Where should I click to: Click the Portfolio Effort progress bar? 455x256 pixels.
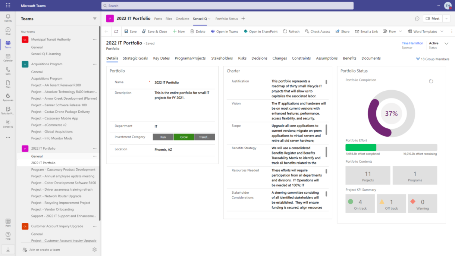click(x=391, y=147)
